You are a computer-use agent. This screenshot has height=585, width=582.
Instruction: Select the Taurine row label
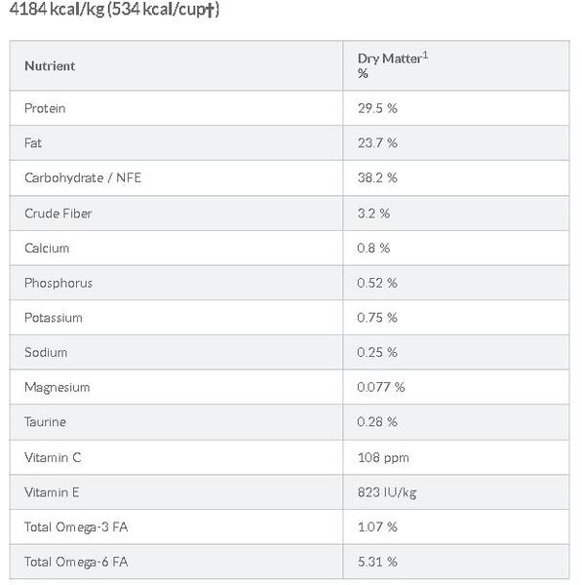tap(45, 421)
